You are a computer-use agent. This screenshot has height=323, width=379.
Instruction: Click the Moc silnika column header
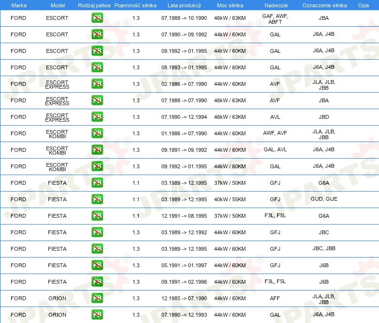(230, 5)
